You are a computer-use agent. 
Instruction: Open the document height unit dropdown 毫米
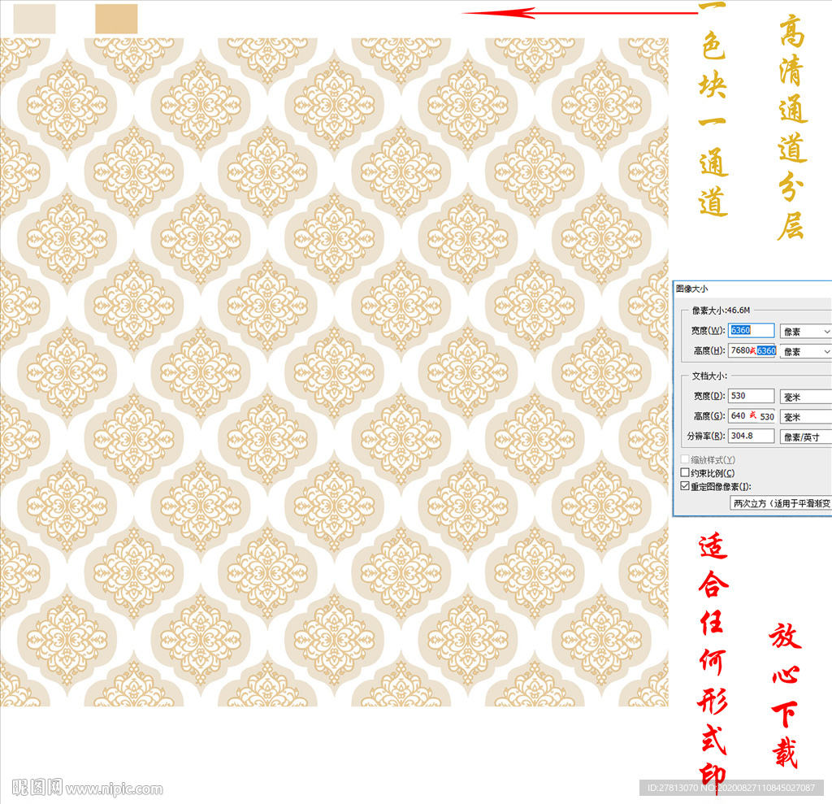point(805,417)
